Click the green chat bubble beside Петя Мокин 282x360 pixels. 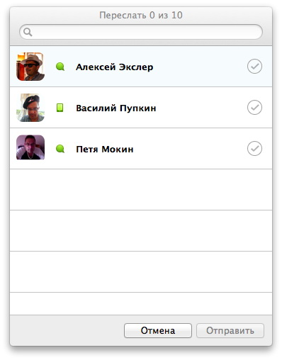[x=60, y=149]
